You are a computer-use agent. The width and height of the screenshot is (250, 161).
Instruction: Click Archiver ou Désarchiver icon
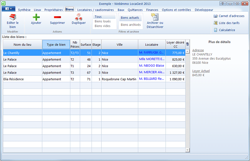coord(155,17)
